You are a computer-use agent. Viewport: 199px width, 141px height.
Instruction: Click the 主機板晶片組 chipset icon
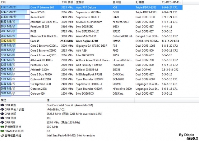(x=2, y=135)
